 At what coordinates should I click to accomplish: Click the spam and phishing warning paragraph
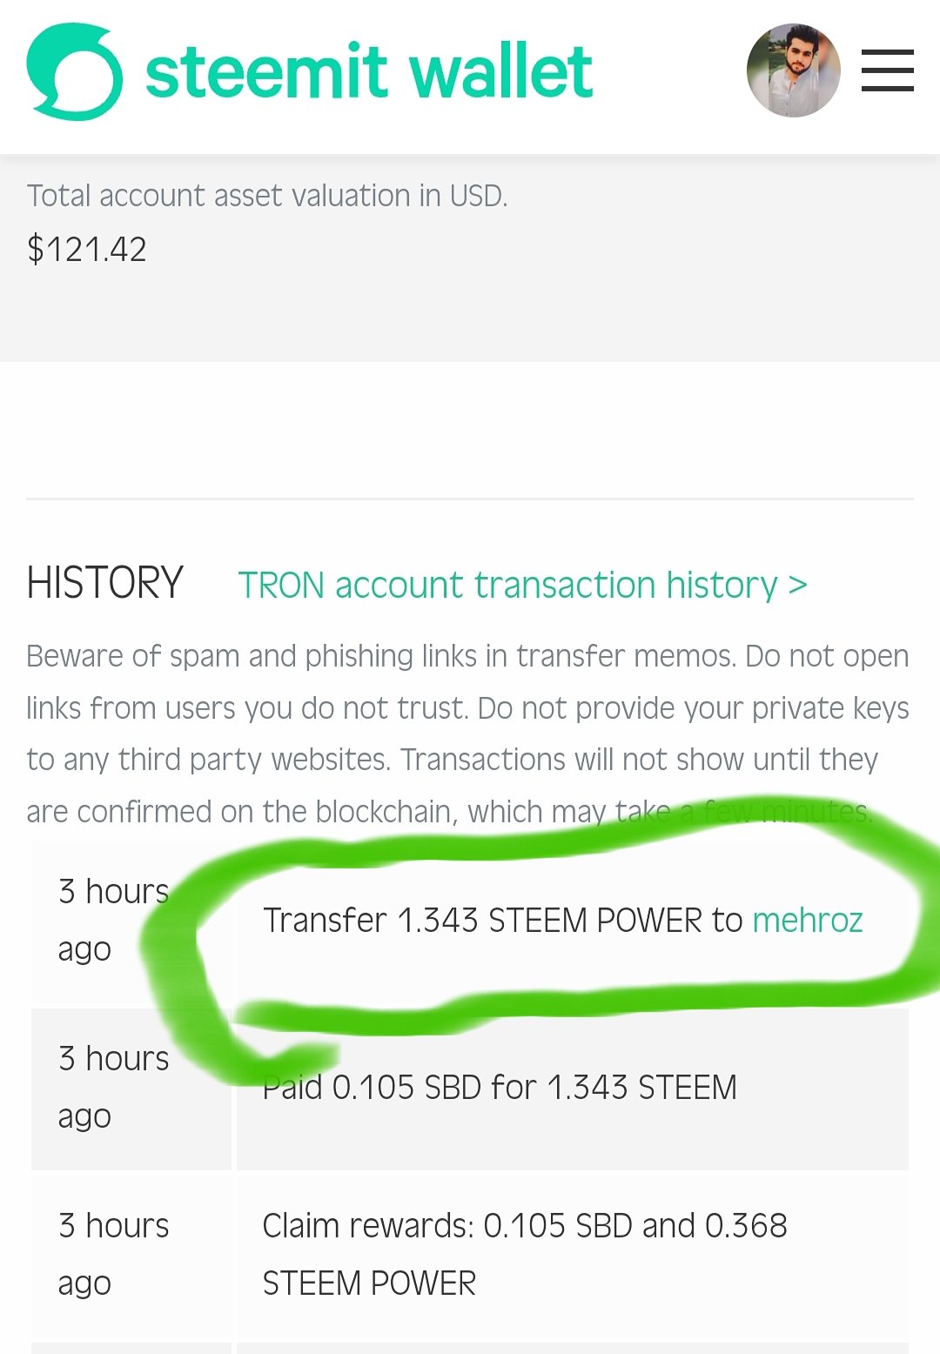pos(468,734)
